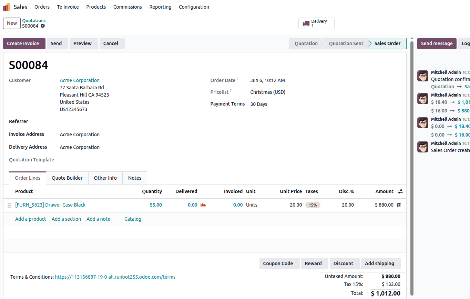Switch to the Order Lines tab
The image size is (470, 299).
tap(28, 178)
